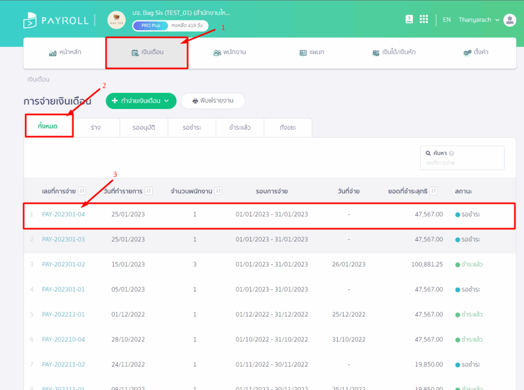The width and height of the screenshot is (524, 390).
Task: Sort by วันที่ทำรายการ column icon
Action: click(149, 191)
